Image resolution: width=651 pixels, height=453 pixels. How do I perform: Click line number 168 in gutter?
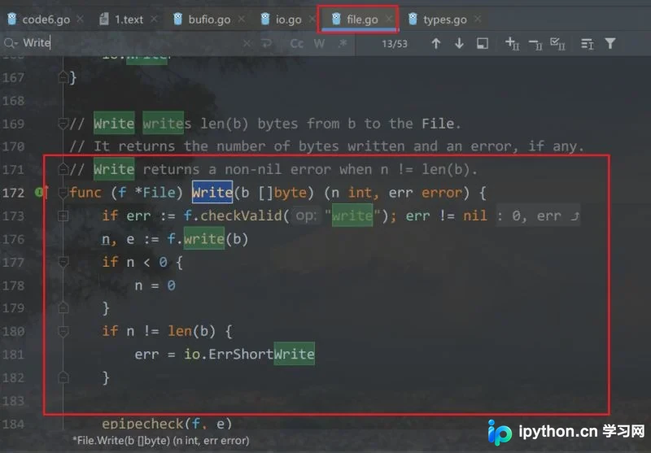click(x=14, y=101)
